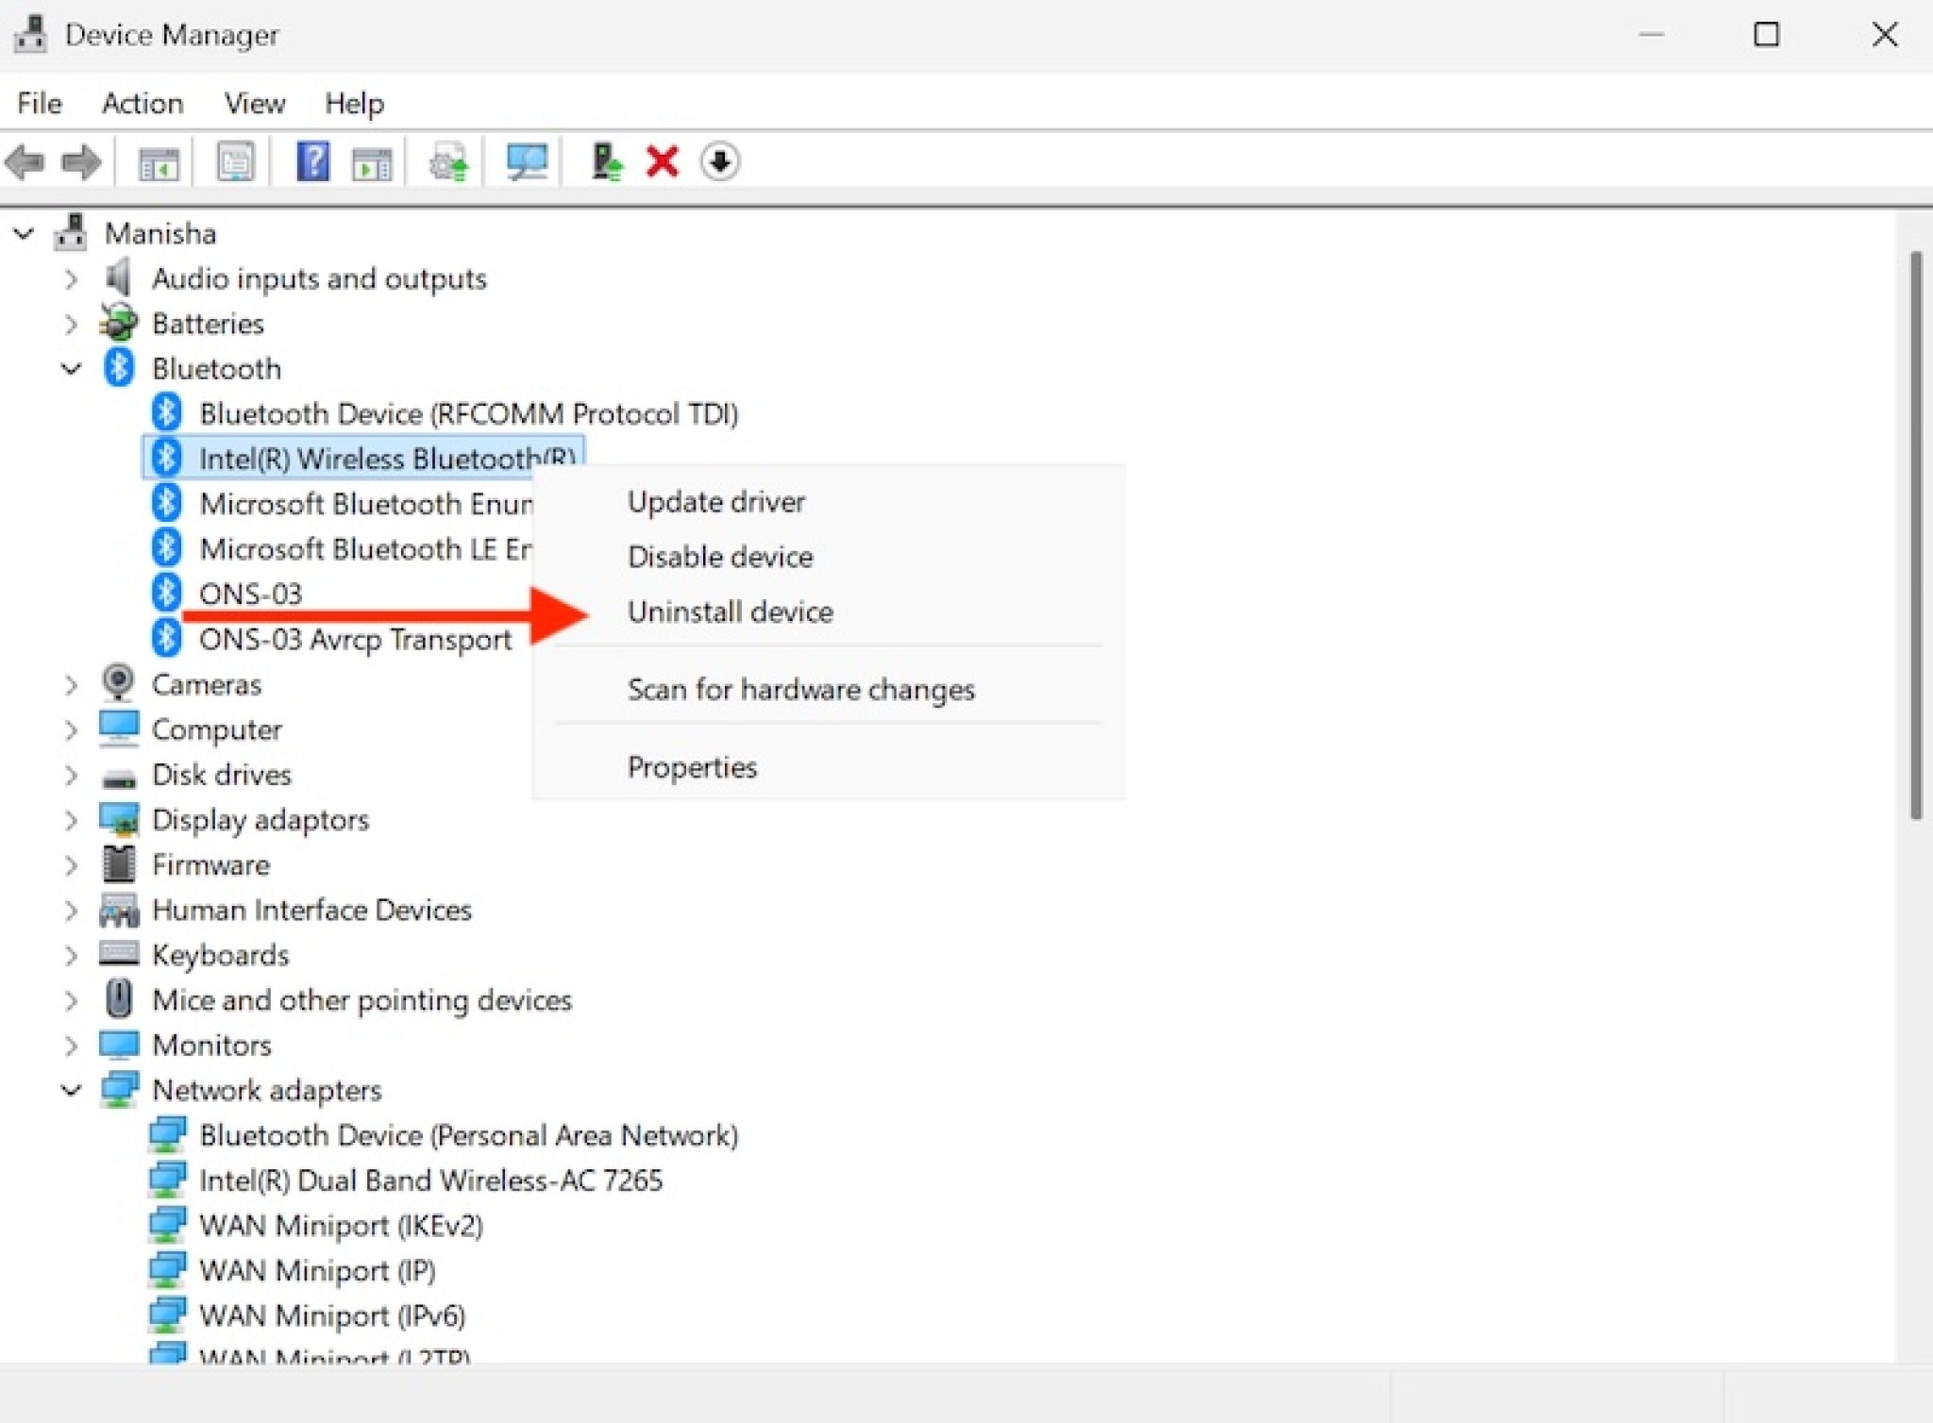Image resolution: width=1933 pixels, height=1423 pixels.
Task: Click the red X Uninstall device toolbar icon
Action: (662, 161)
